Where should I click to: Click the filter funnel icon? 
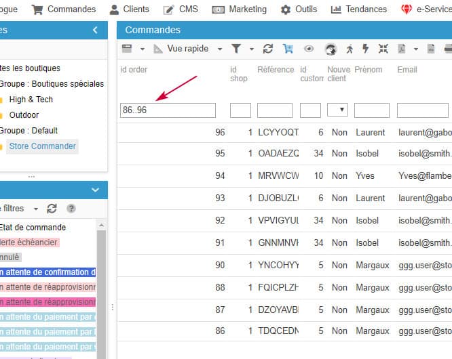[x=236, y=49]
